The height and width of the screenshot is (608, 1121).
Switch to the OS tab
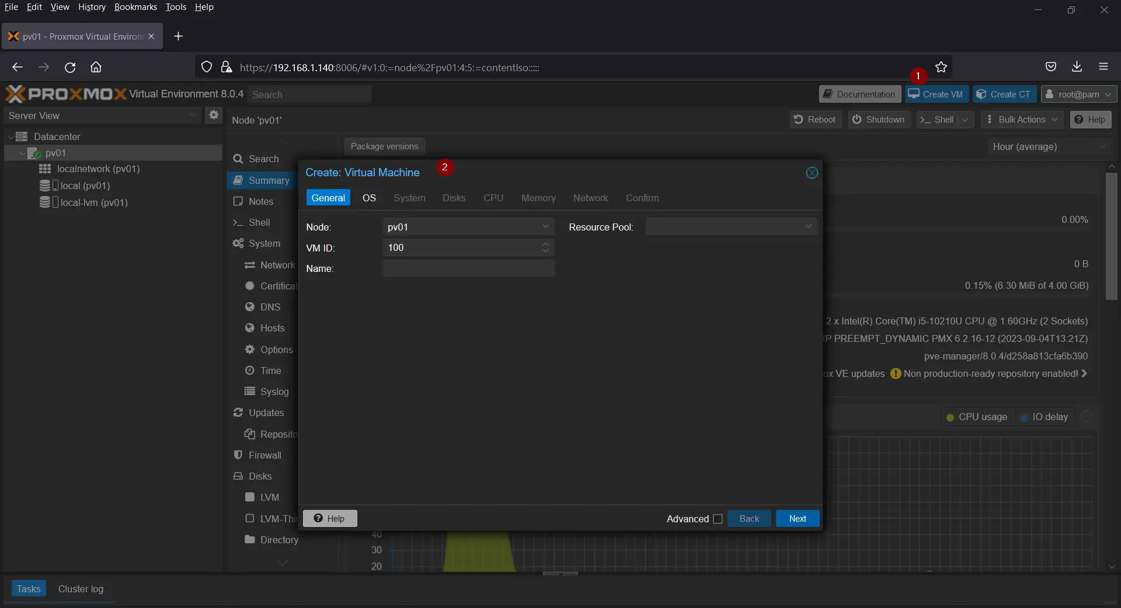[x=369, y=198]
